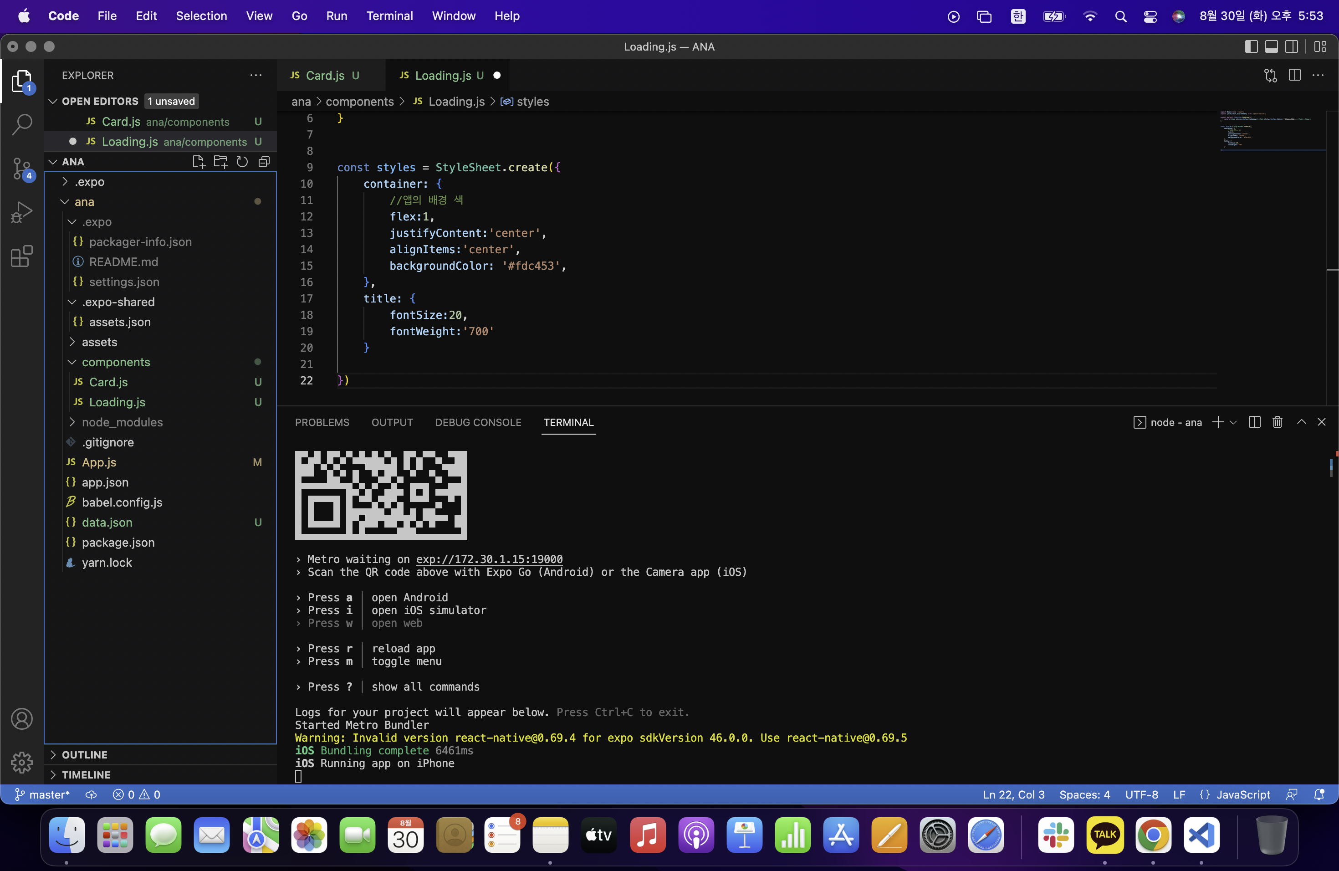Open the launch profile dropdown arrow in terminal

point(1233,422)
